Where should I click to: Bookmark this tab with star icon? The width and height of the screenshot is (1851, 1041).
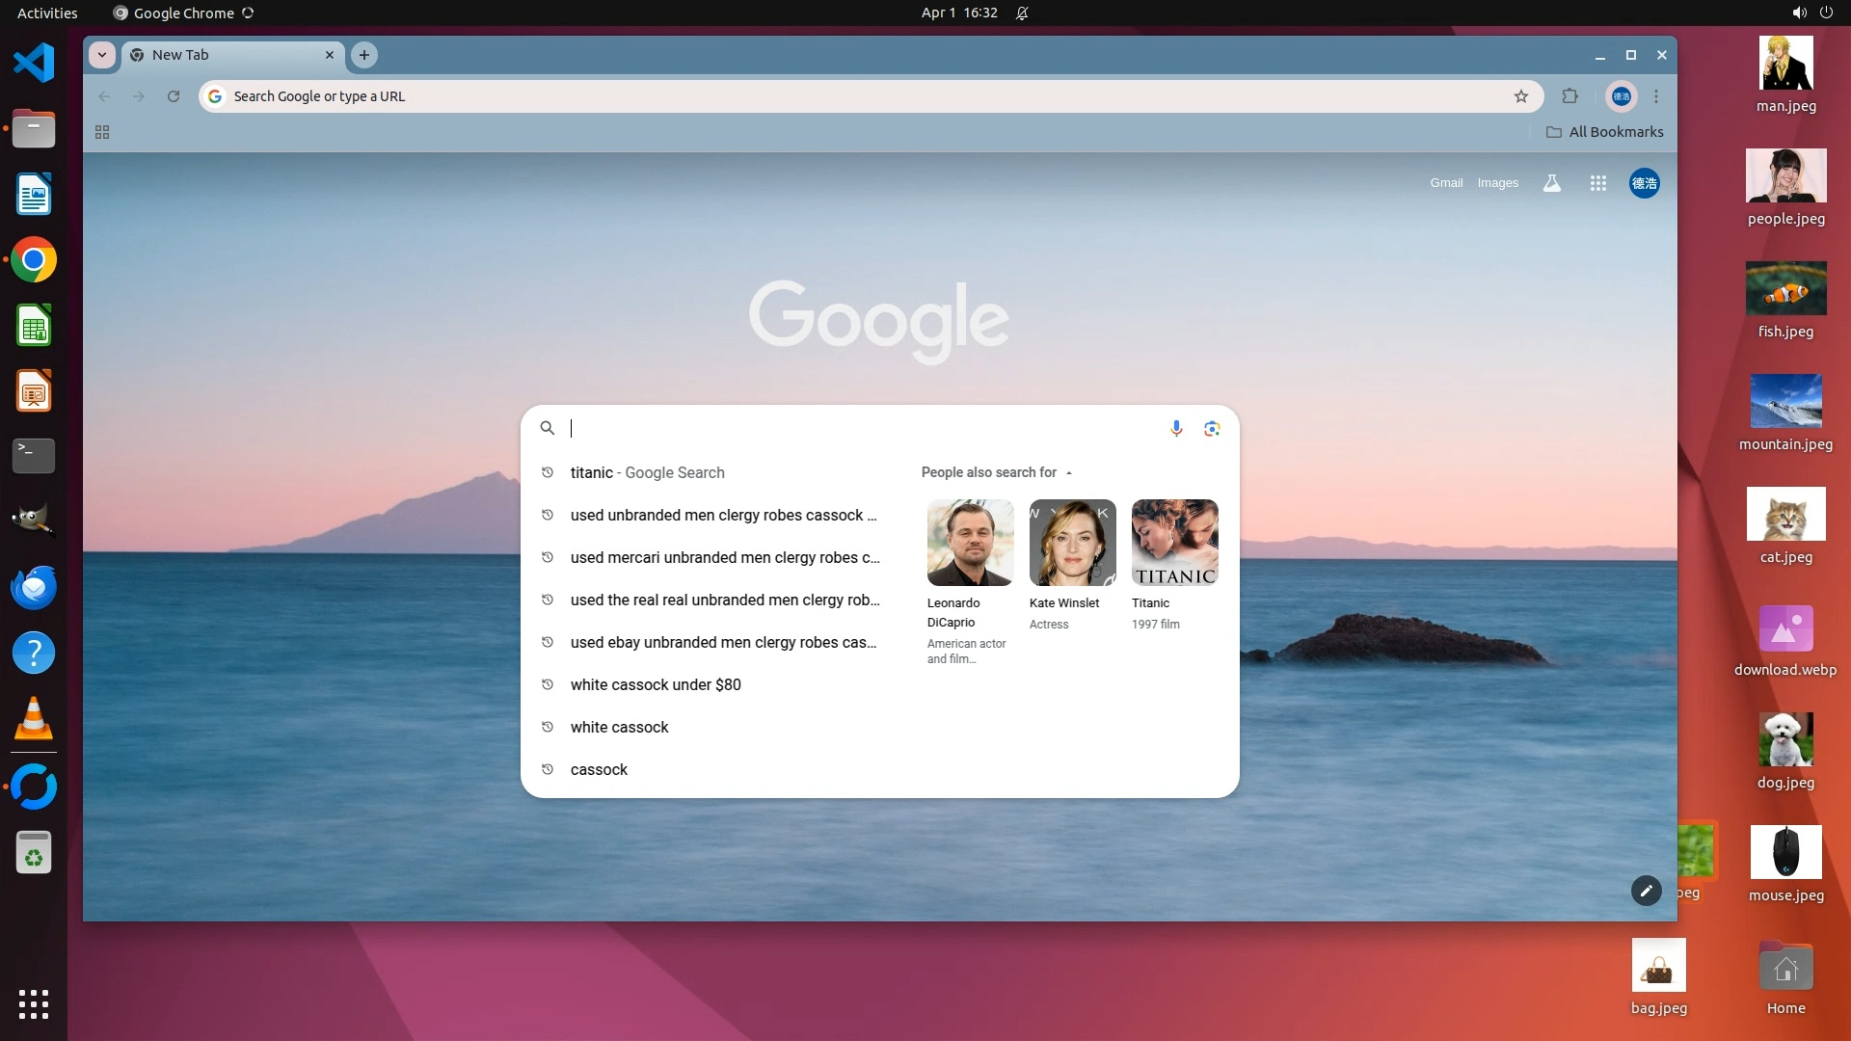coord(1521,96)
